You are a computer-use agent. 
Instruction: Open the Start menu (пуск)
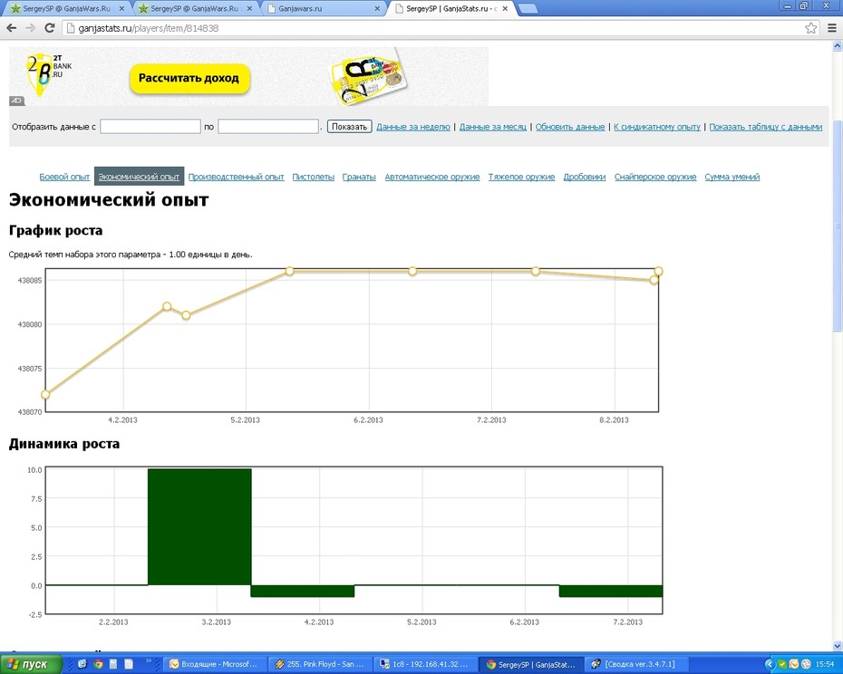click(x=31, y=664)
